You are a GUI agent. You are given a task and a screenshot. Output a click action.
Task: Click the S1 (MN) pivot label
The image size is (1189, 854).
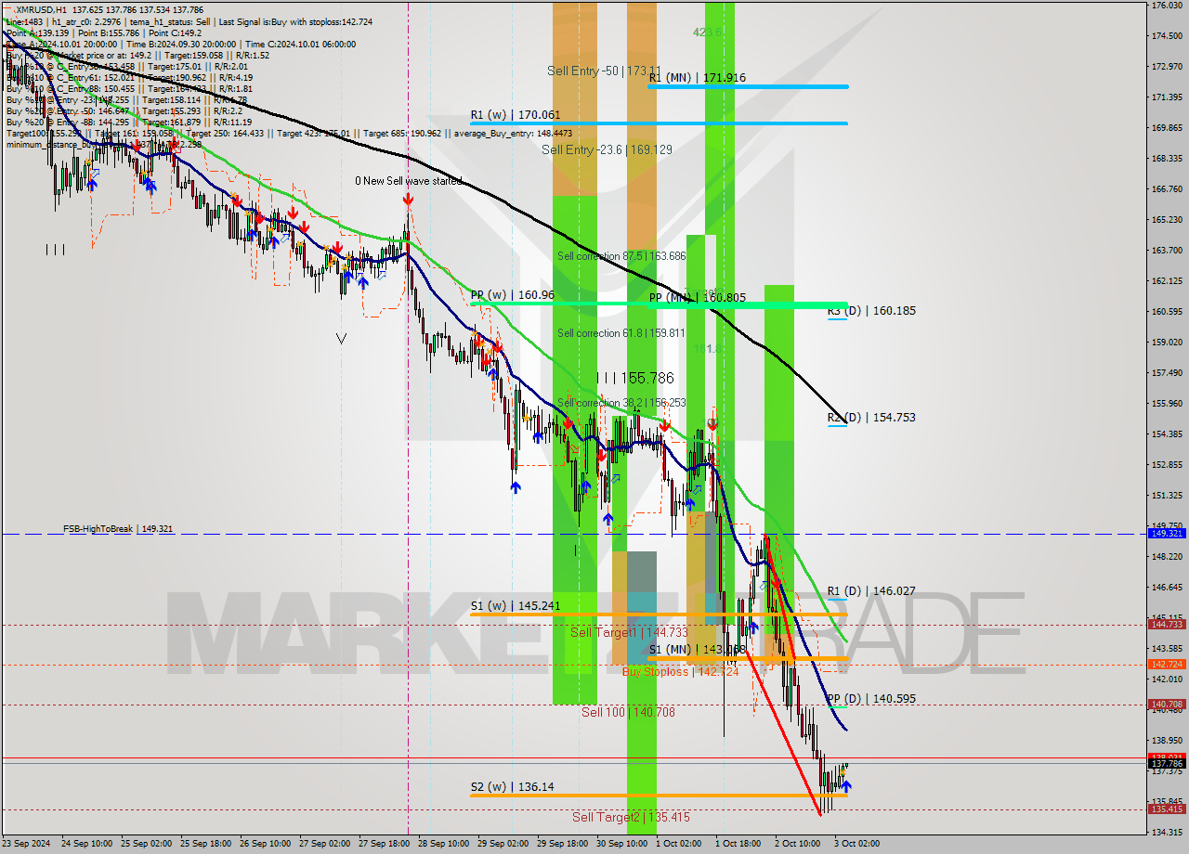click(697, 650)
